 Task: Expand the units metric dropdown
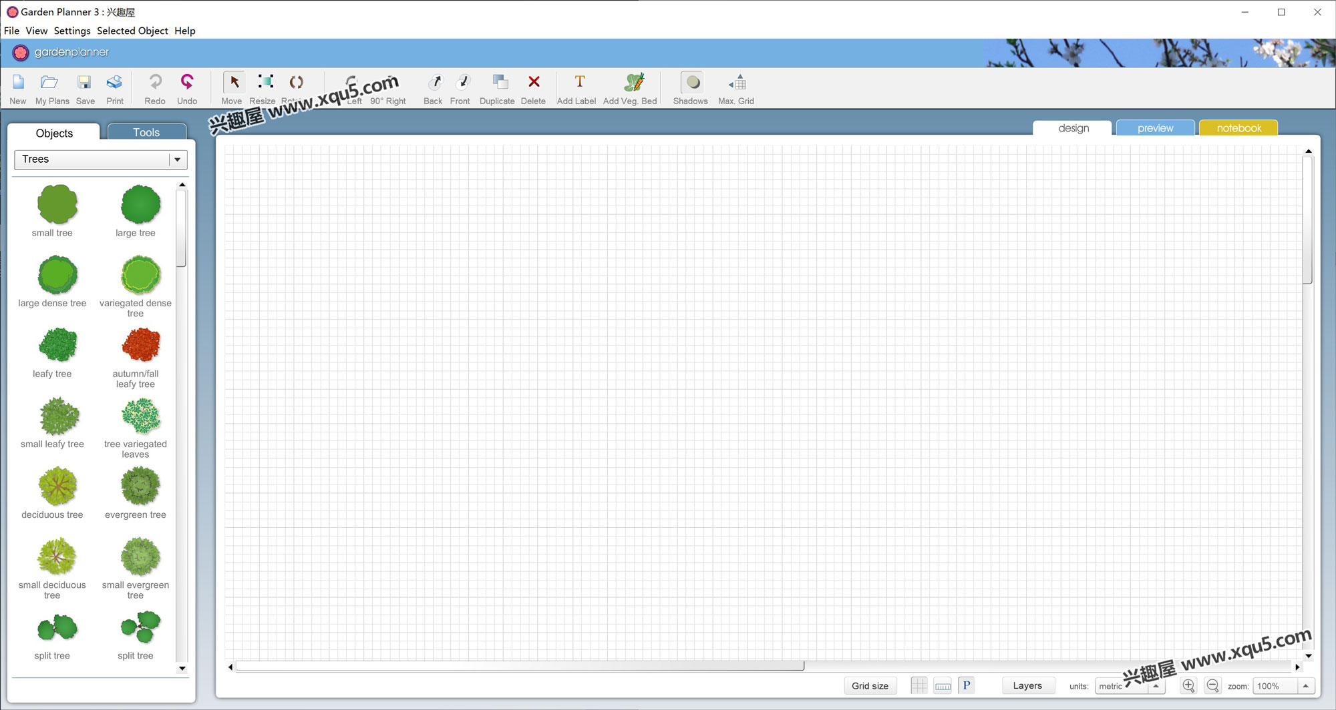[x=1155, y=685]
